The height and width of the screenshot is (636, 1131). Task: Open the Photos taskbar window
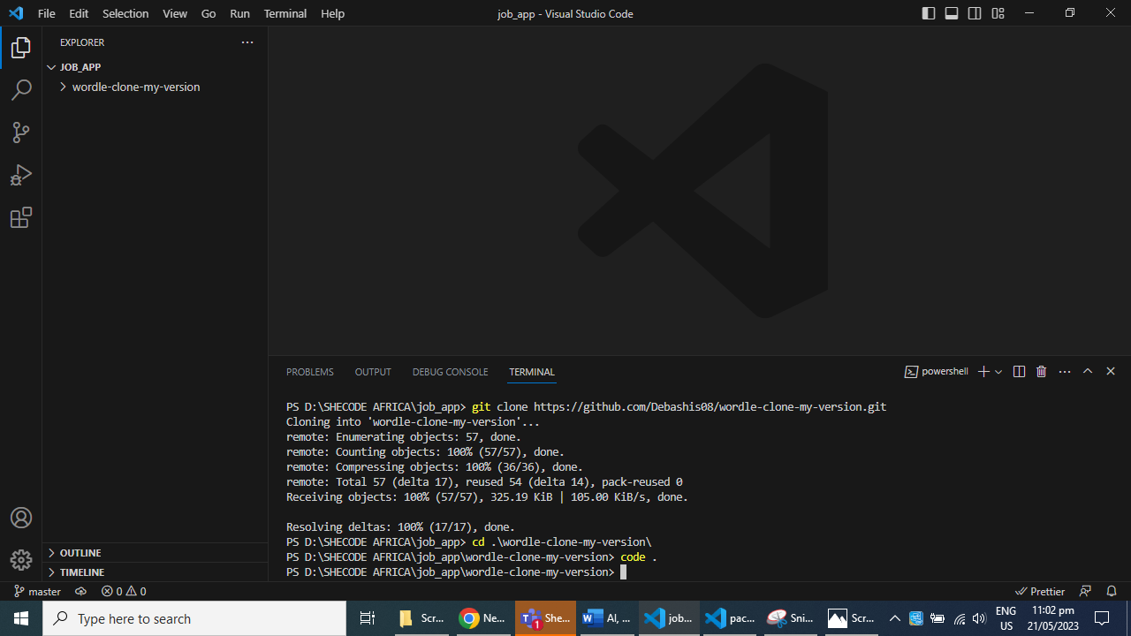point(851,618)
